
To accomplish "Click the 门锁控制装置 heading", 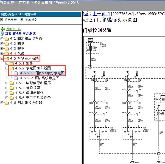I will [x=97, y=30].
